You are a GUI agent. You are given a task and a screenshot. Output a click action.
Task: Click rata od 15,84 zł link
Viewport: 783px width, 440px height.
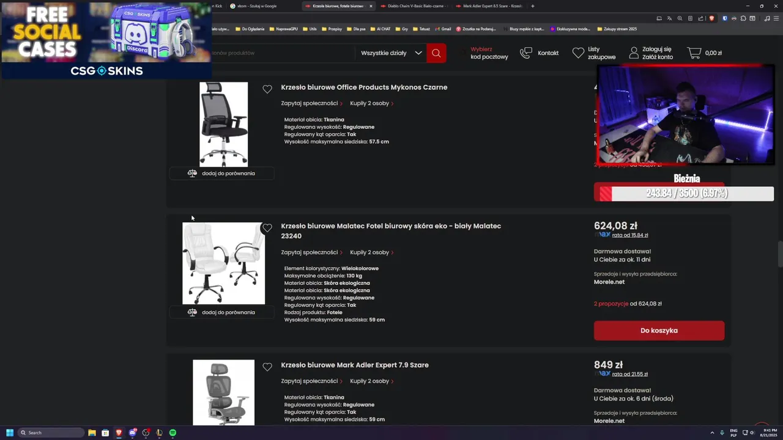630,235
